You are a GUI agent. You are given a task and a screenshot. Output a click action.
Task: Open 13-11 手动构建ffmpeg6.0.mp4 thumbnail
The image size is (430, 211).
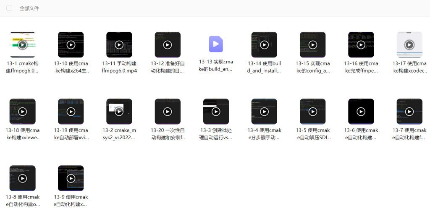[119, 44]
